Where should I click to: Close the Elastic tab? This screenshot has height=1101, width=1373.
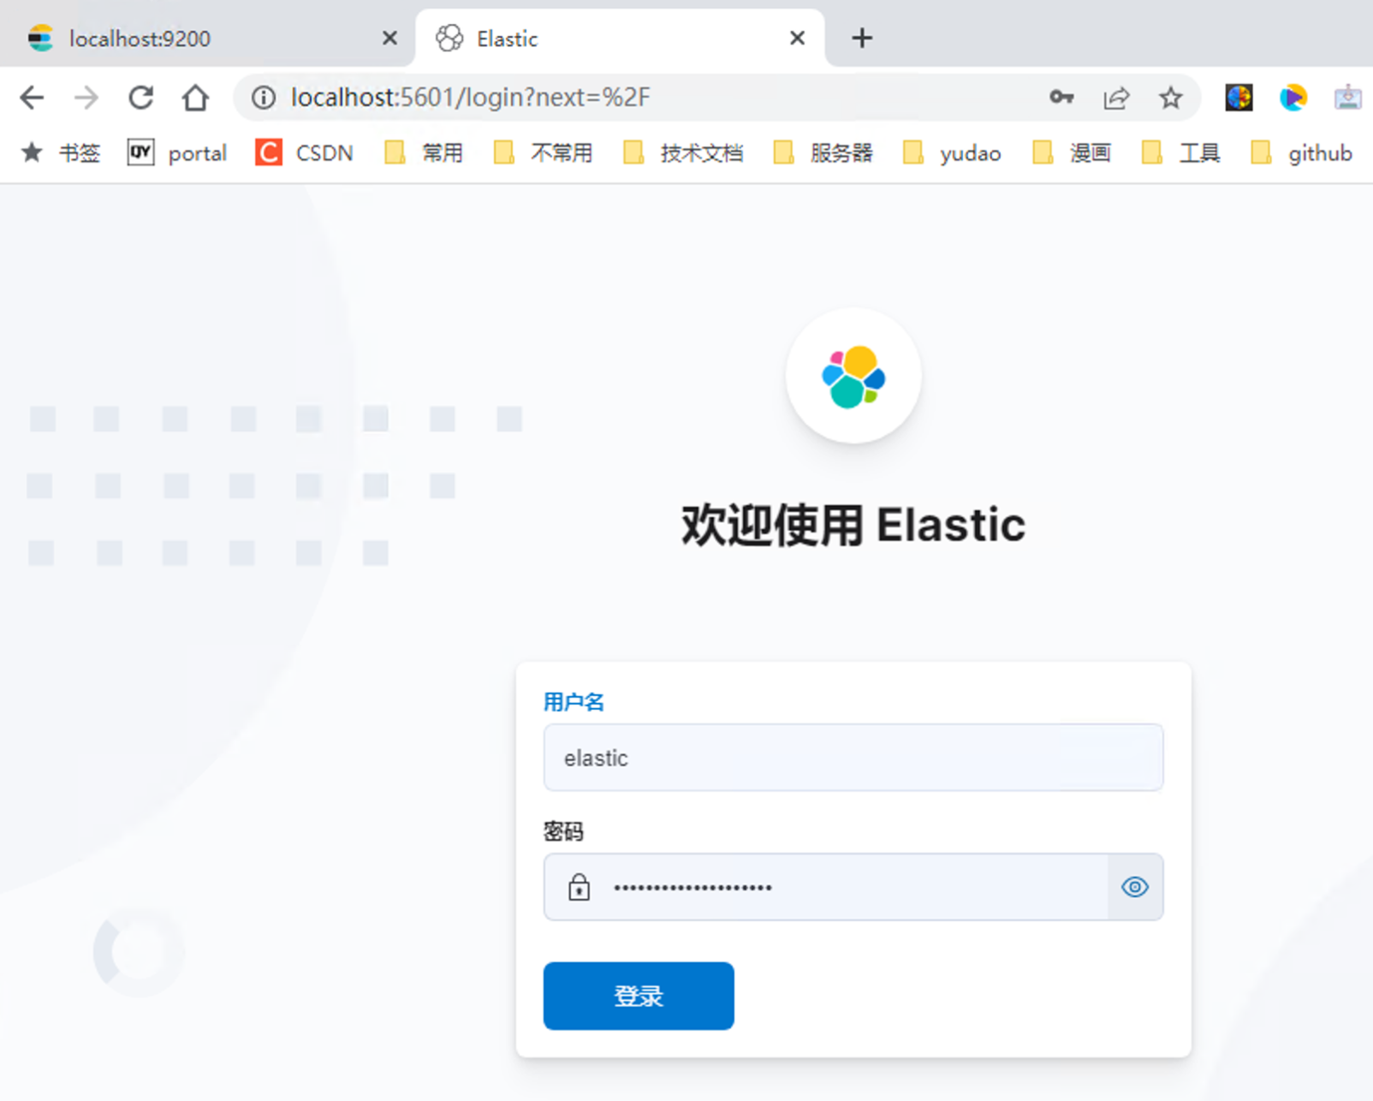[x=797, y=39]
